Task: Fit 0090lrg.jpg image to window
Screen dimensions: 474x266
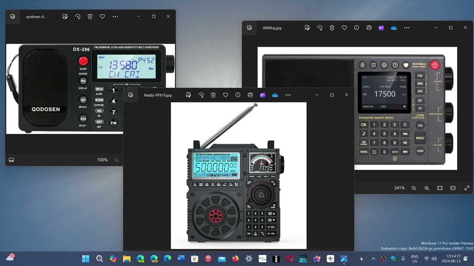Action: [440, 188]
